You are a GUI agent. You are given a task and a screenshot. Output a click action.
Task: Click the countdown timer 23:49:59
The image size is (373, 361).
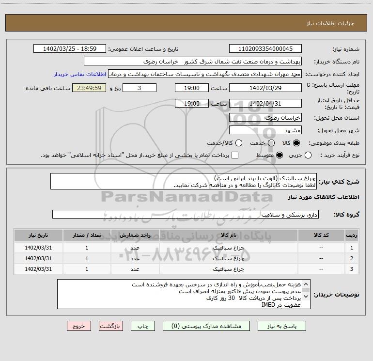[89, 88]
